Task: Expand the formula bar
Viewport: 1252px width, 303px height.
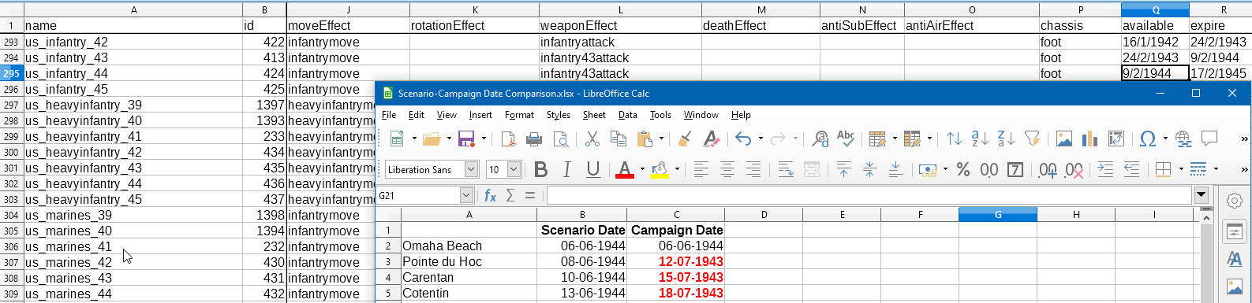Action: (1202, 195)
